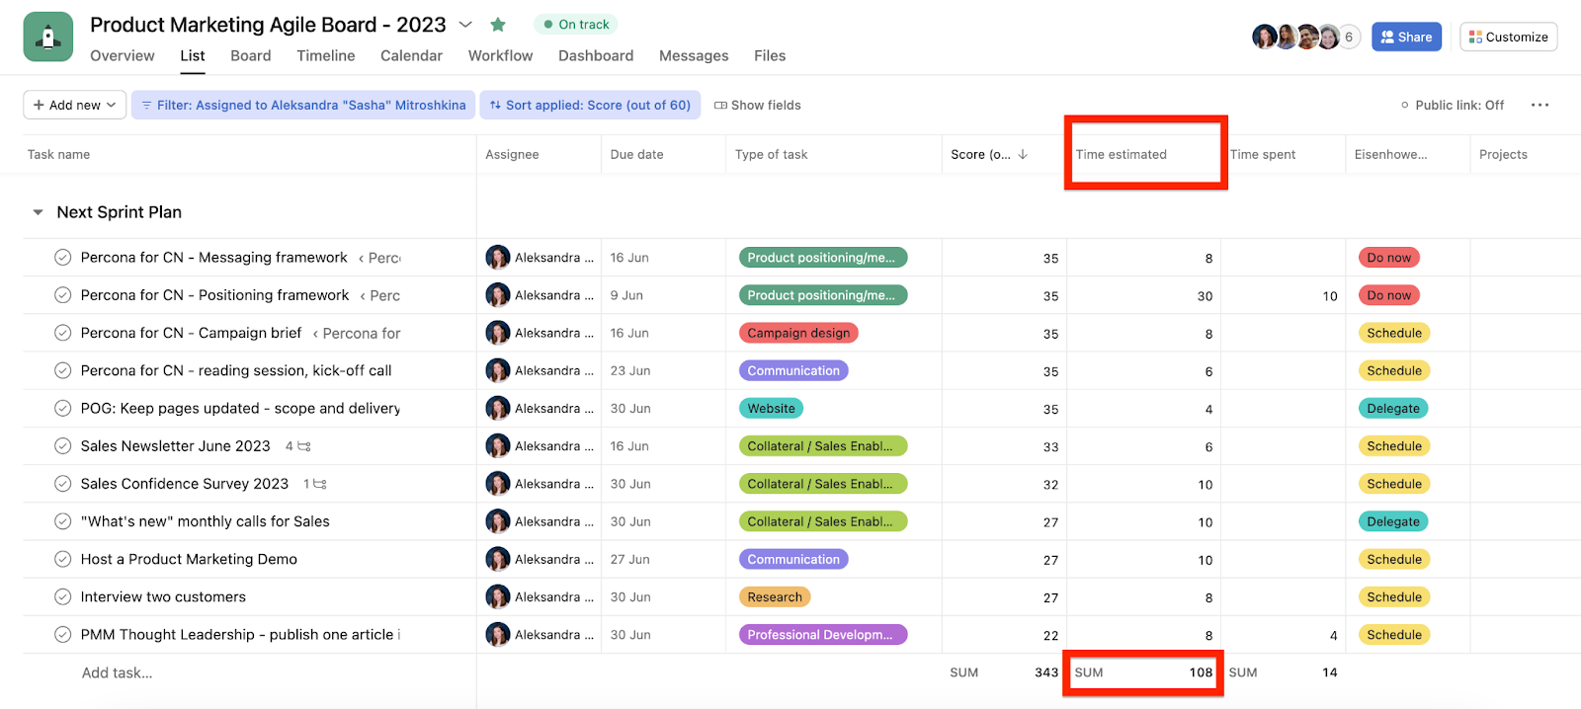Expand subtasks of Sales Newsletter June 2023

298,446
